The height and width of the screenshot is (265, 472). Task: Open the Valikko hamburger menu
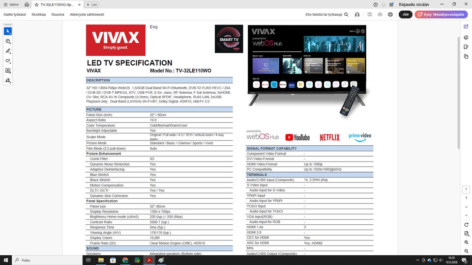[x=11, y=4]
